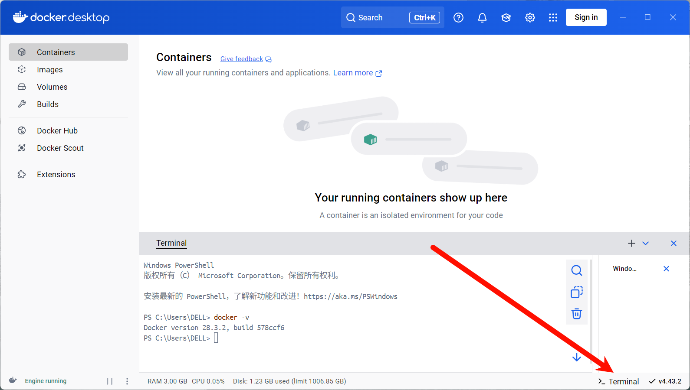This screenshot has height=390, width=690.
Task: Expand the terminal options chevron dropdown
Action: [x=645, y=244]
